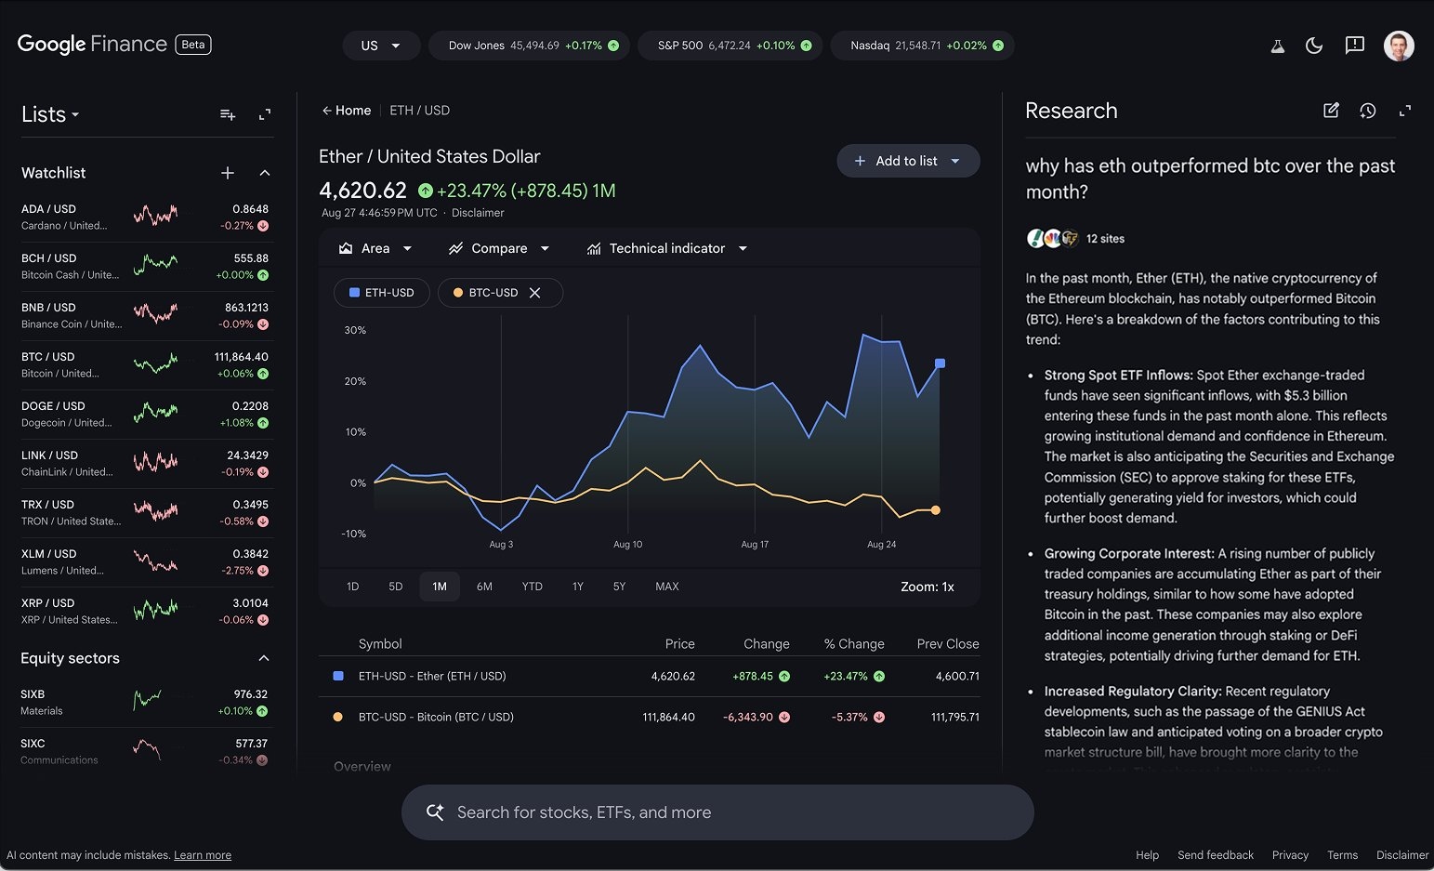Collapse the Watchlist section

click(x=265, y=173)
